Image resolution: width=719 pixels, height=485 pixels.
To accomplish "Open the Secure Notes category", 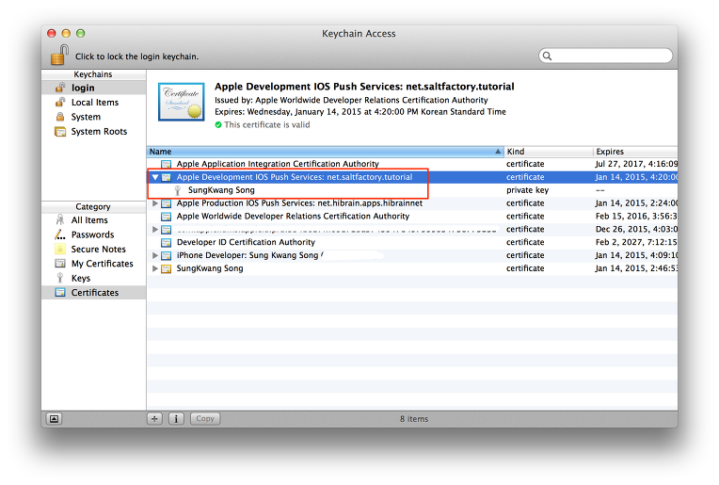I will coord(94,250).
